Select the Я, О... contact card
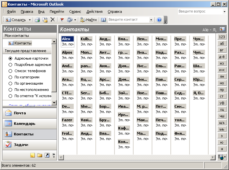Screen dimensions: 229x170 [x=199, y=96]
